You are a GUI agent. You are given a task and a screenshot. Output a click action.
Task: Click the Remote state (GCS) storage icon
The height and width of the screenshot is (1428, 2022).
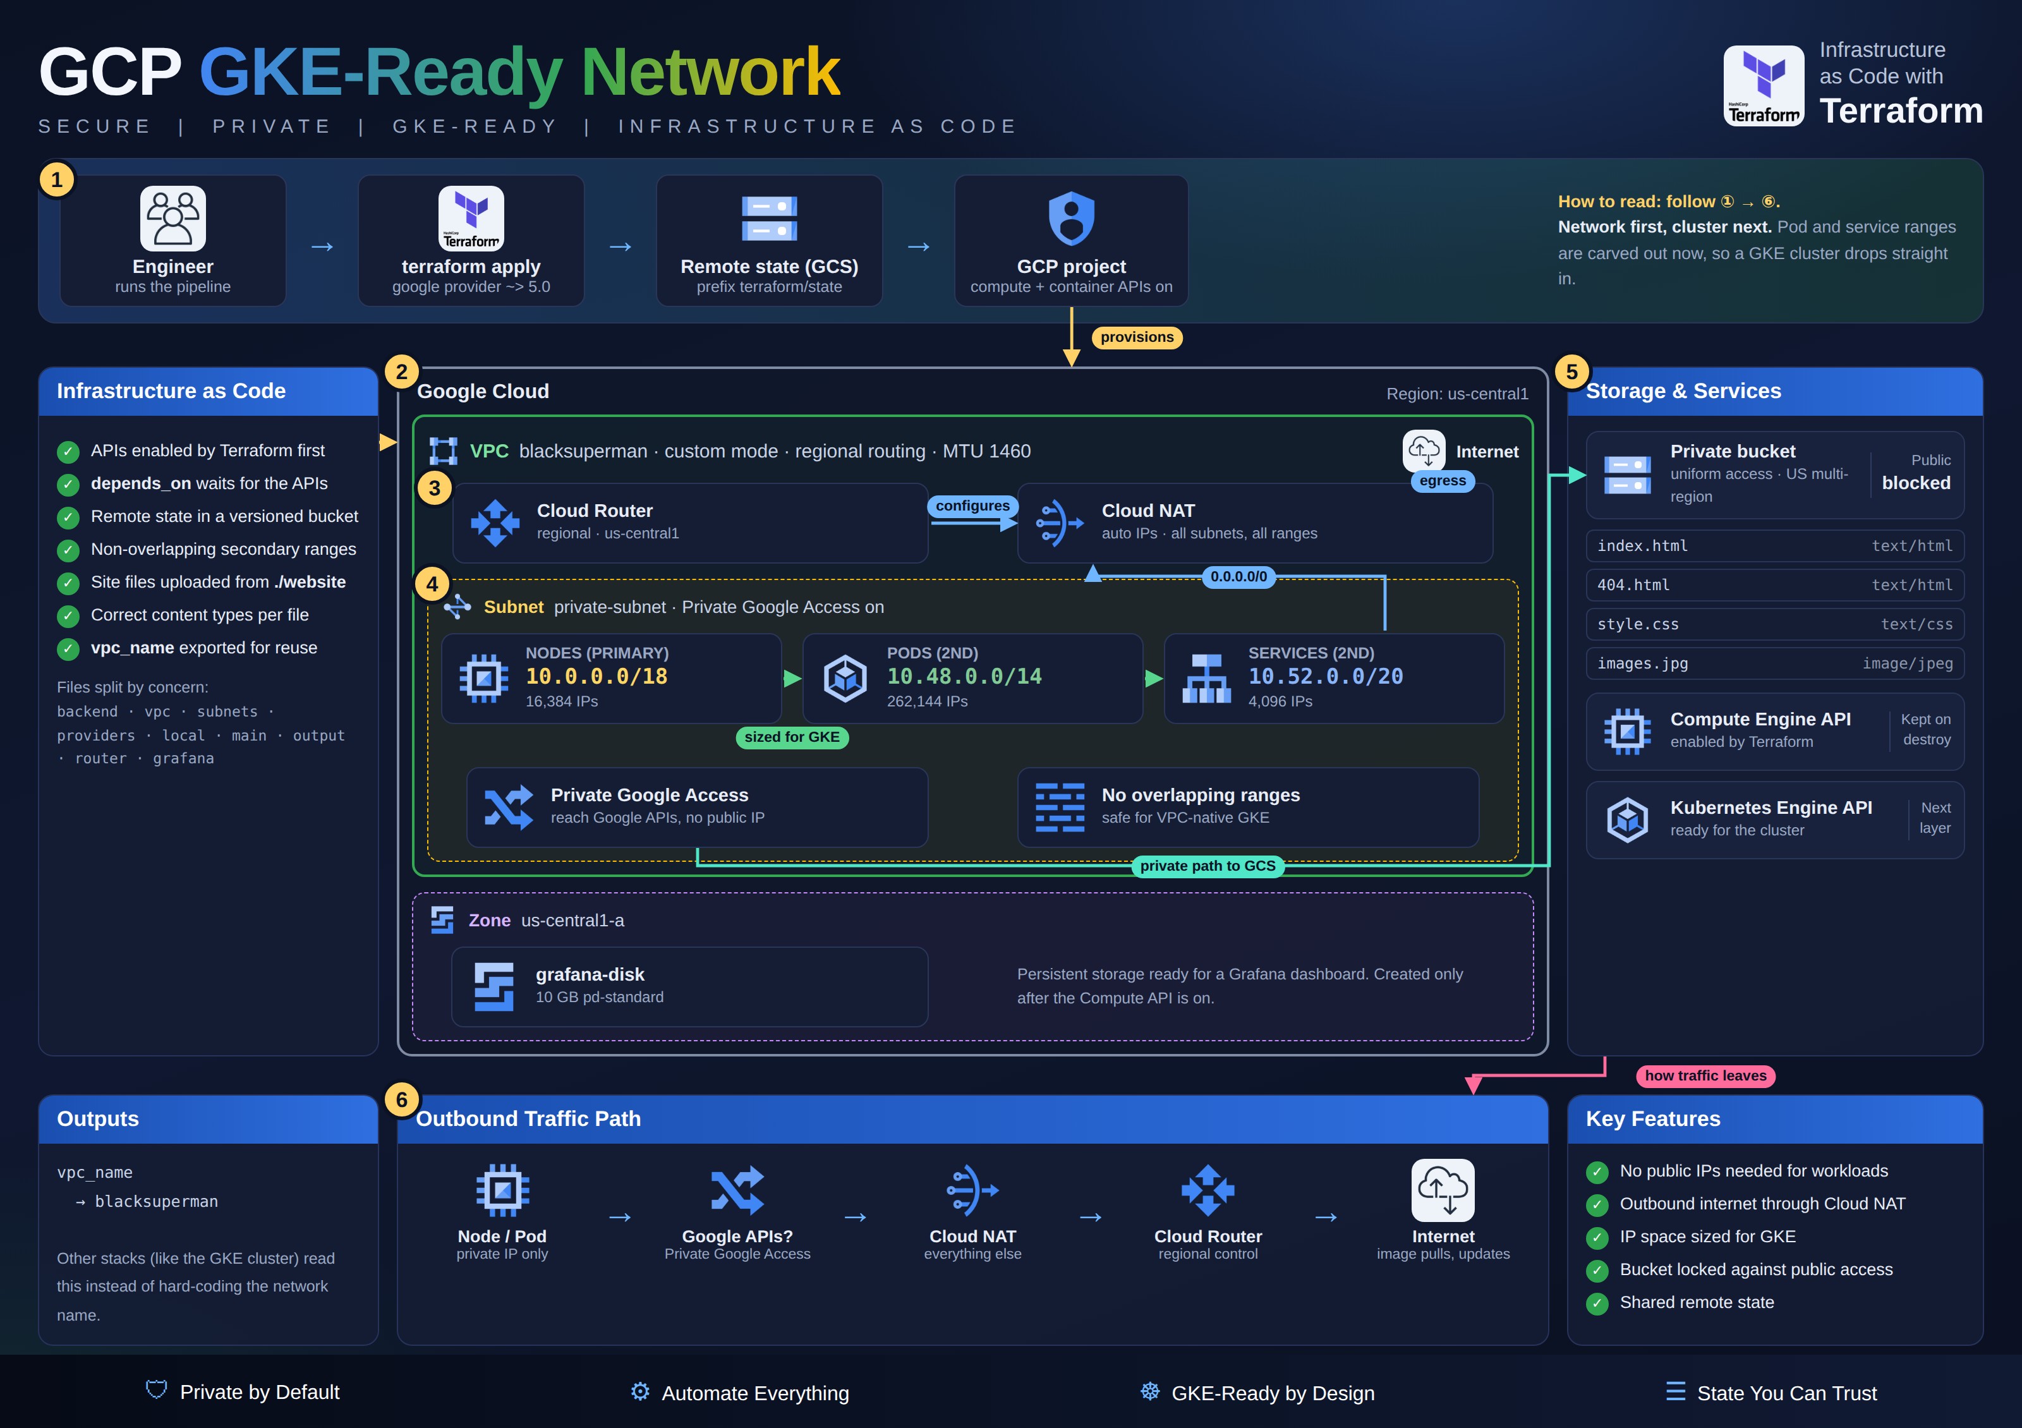pyautogui.click(x=769, y=219)
